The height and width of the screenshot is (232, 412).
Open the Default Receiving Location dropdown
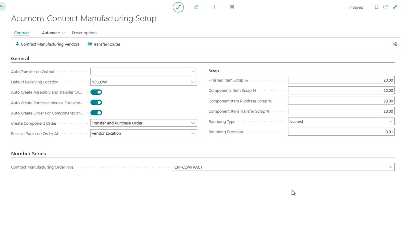(x=193, y=82)
